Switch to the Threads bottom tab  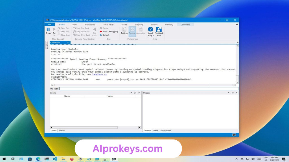point(147,130)
